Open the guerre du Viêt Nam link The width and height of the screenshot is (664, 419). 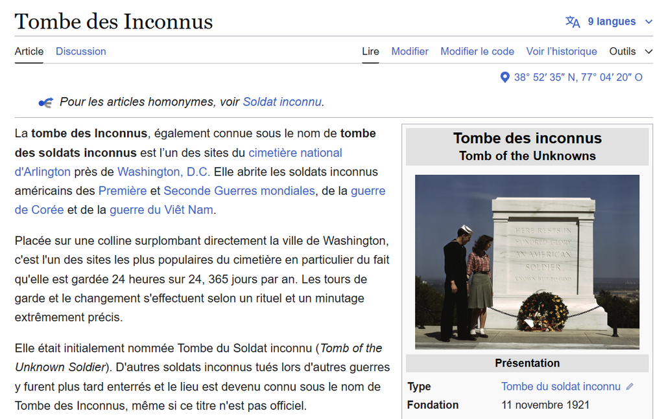click(x=161, y=210)
